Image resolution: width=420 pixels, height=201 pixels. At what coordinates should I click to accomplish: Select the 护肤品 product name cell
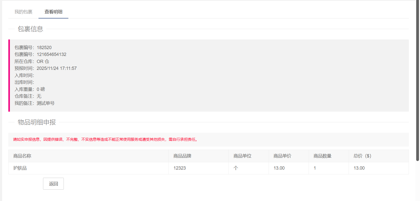[x=20, y=168]
